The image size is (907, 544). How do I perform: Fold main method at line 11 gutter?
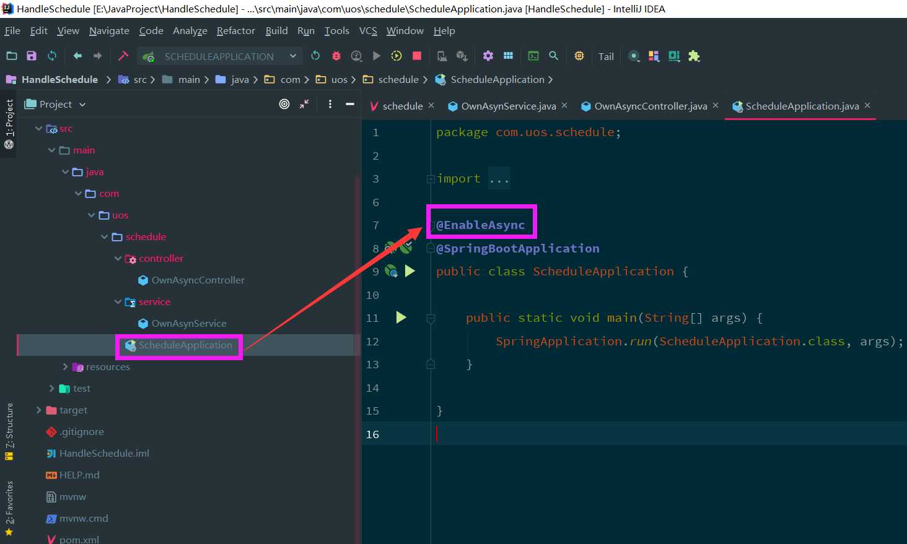(431, 319)
